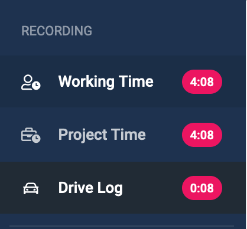Click the Drive Log car icon
Image resolution: width=247 pixels, height=229 pixels.
click(31, 188)
